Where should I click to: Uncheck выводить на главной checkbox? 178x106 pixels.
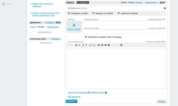[94, 13]
